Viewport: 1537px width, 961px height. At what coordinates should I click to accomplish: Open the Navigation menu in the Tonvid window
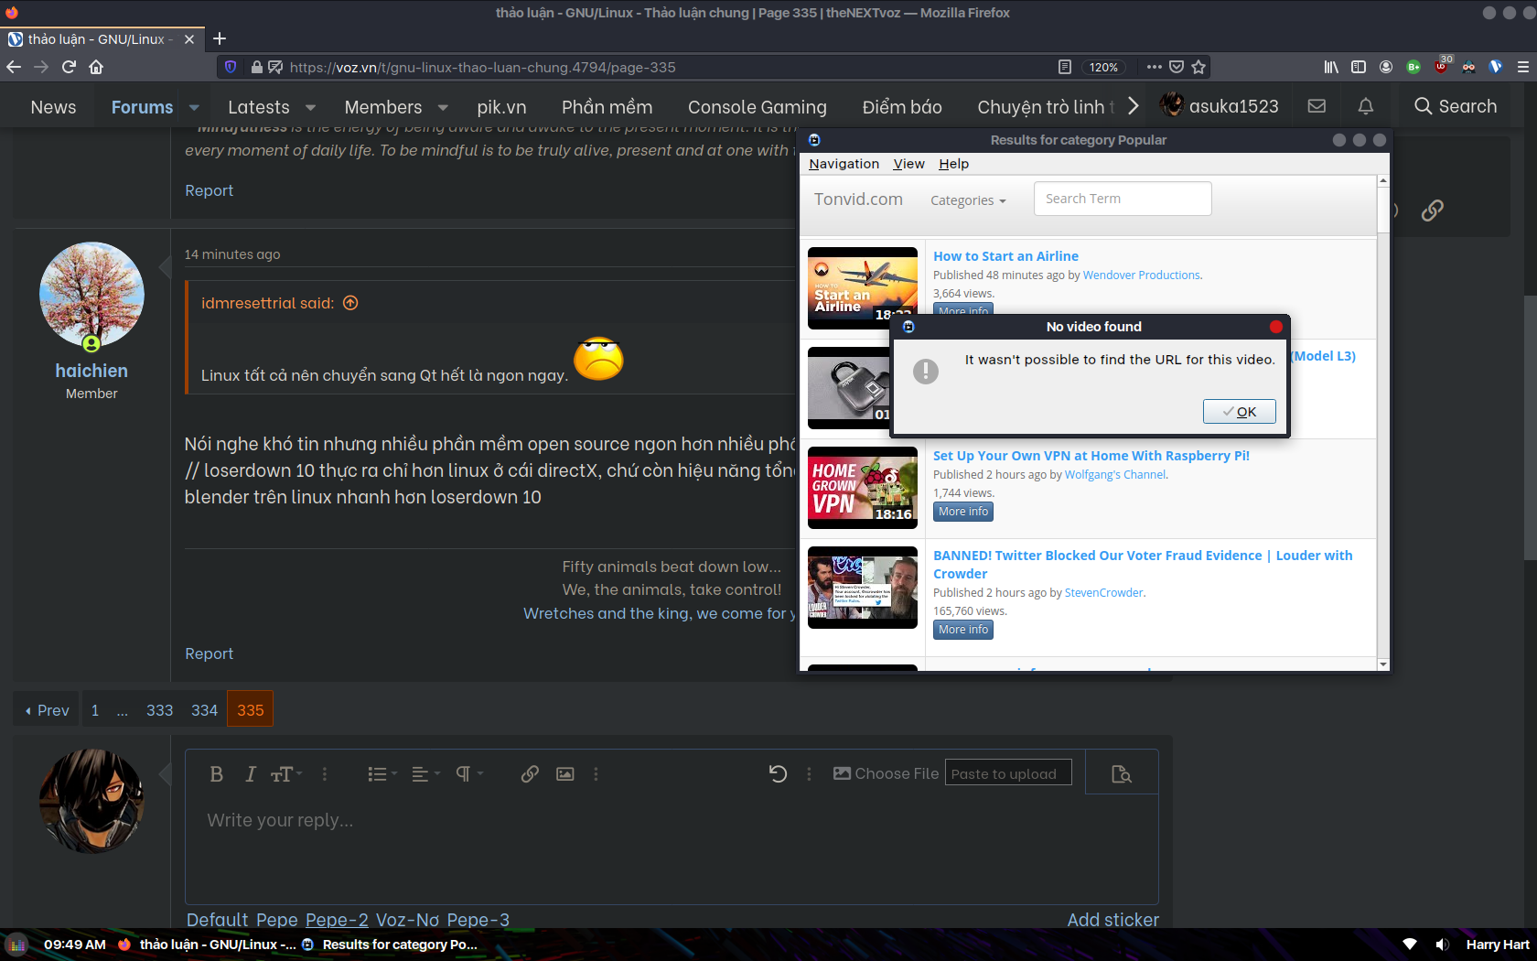coord(844,164)
